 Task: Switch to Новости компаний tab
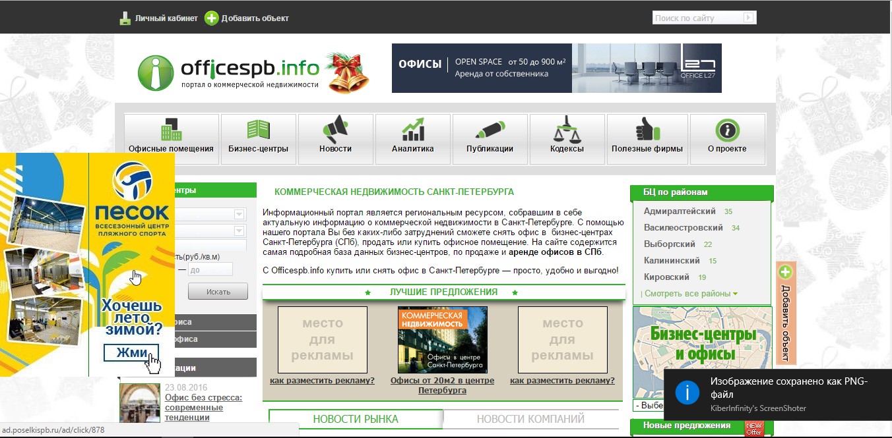tap(531, 419)
